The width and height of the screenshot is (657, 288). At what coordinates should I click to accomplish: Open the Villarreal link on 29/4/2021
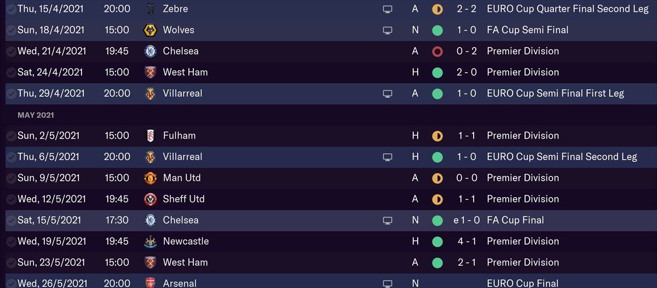(182, 94)
